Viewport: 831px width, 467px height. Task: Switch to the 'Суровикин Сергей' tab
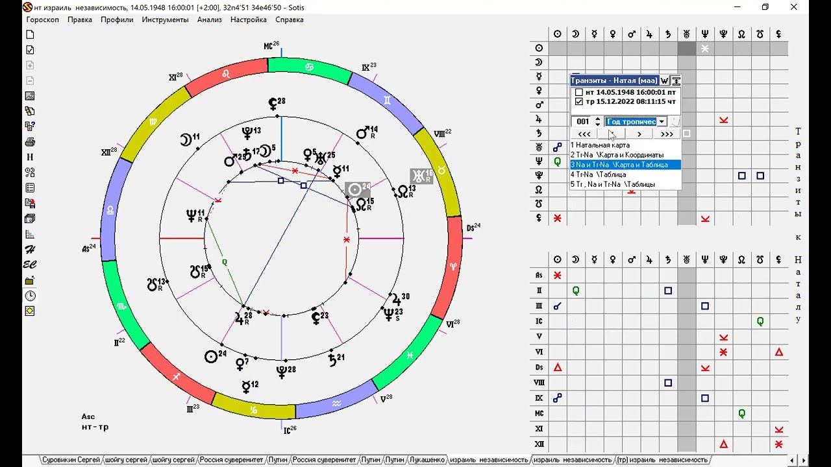point(71,460)
